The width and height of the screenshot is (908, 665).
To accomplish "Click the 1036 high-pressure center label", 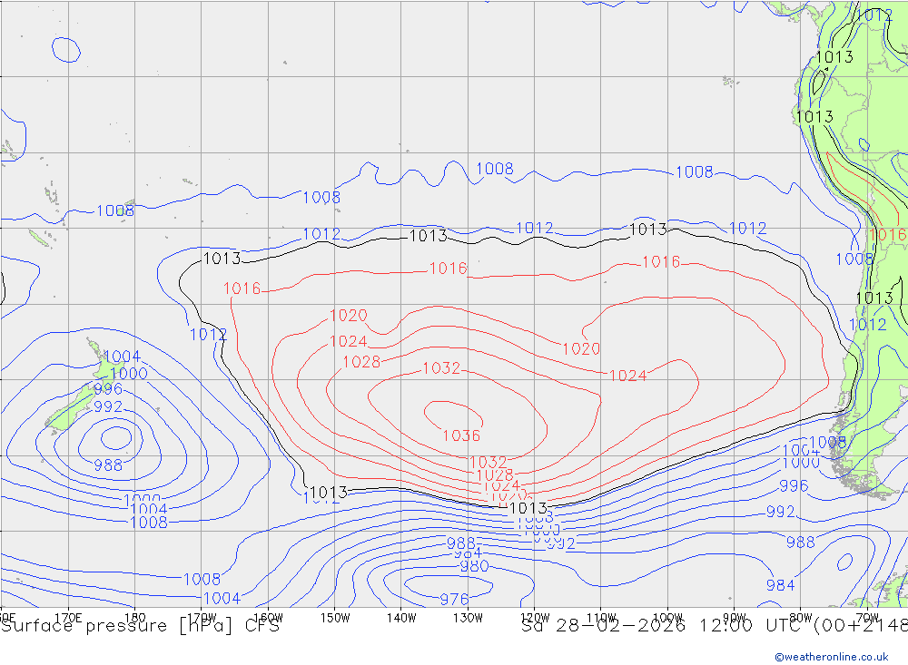I will [461, 435].
